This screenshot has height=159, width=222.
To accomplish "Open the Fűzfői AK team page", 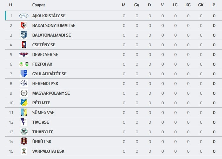I will [x=42, y=64].
